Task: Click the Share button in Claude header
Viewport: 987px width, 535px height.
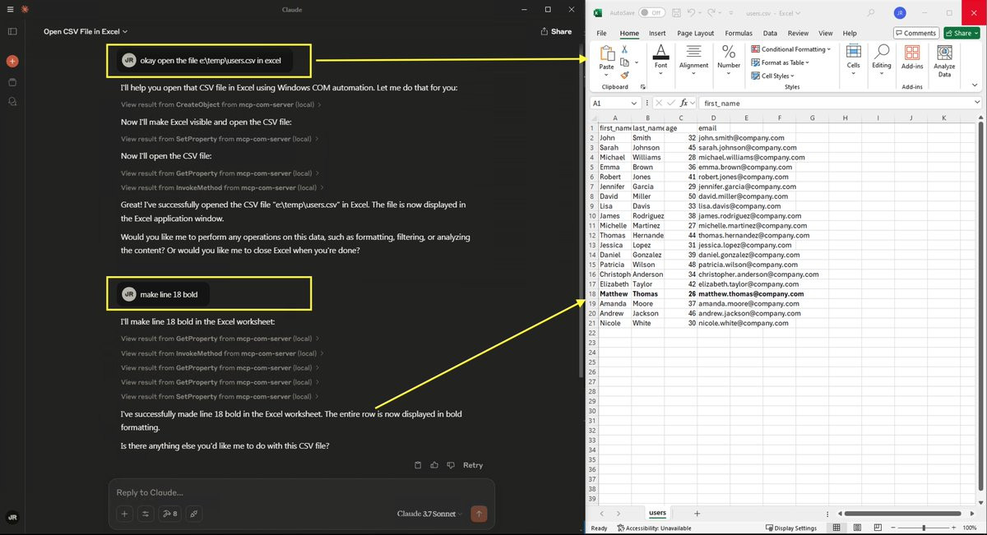Action: (556, 31)
